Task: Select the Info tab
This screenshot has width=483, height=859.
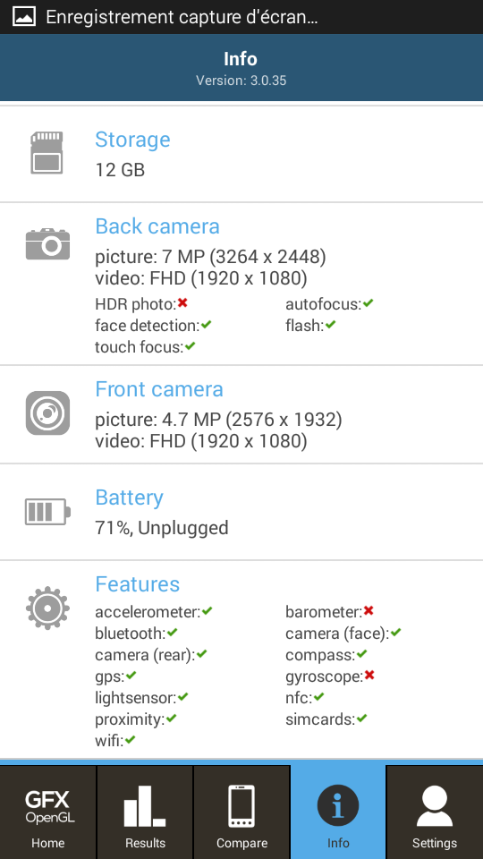Action: click(338, 812)
